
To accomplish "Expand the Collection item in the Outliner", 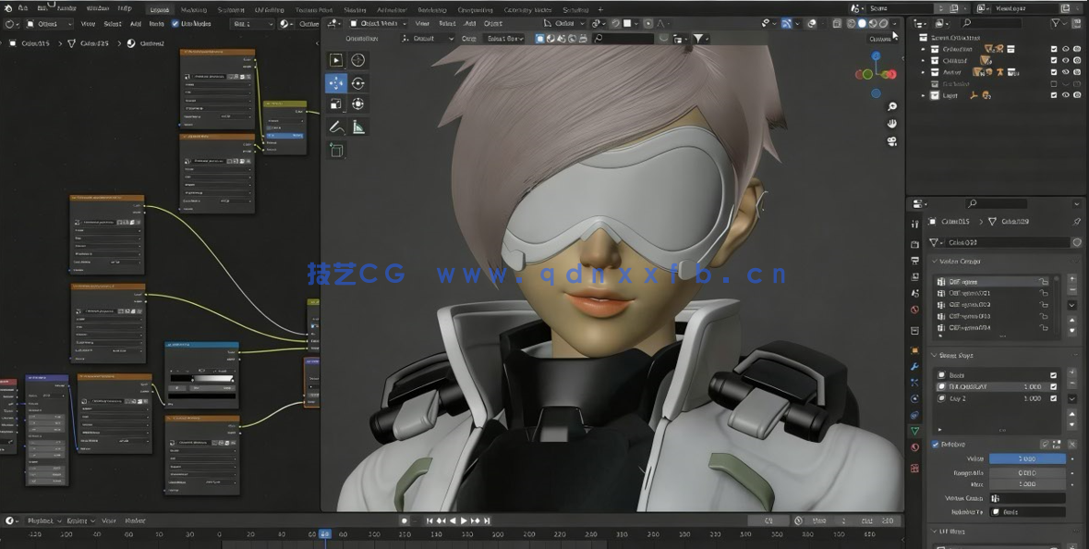I will pos(922,49).
